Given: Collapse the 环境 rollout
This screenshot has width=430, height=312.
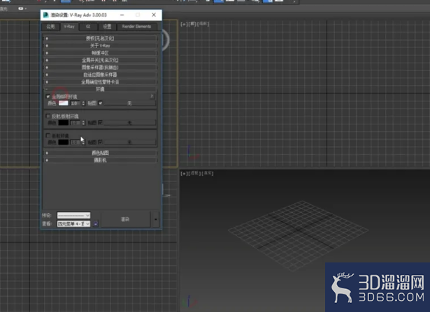Looking at the screenshot, I should (101, 89).
